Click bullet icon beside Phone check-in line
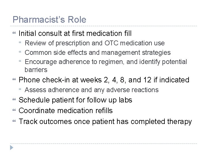Image resolution: width=207 pixels, height=155 pixels. (x=14, y=79)
